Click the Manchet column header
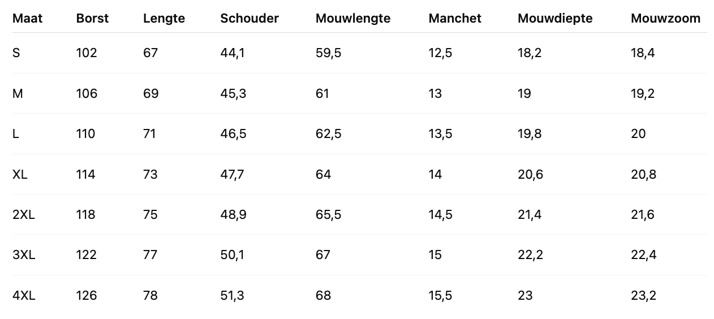 (x=455, y=18)
